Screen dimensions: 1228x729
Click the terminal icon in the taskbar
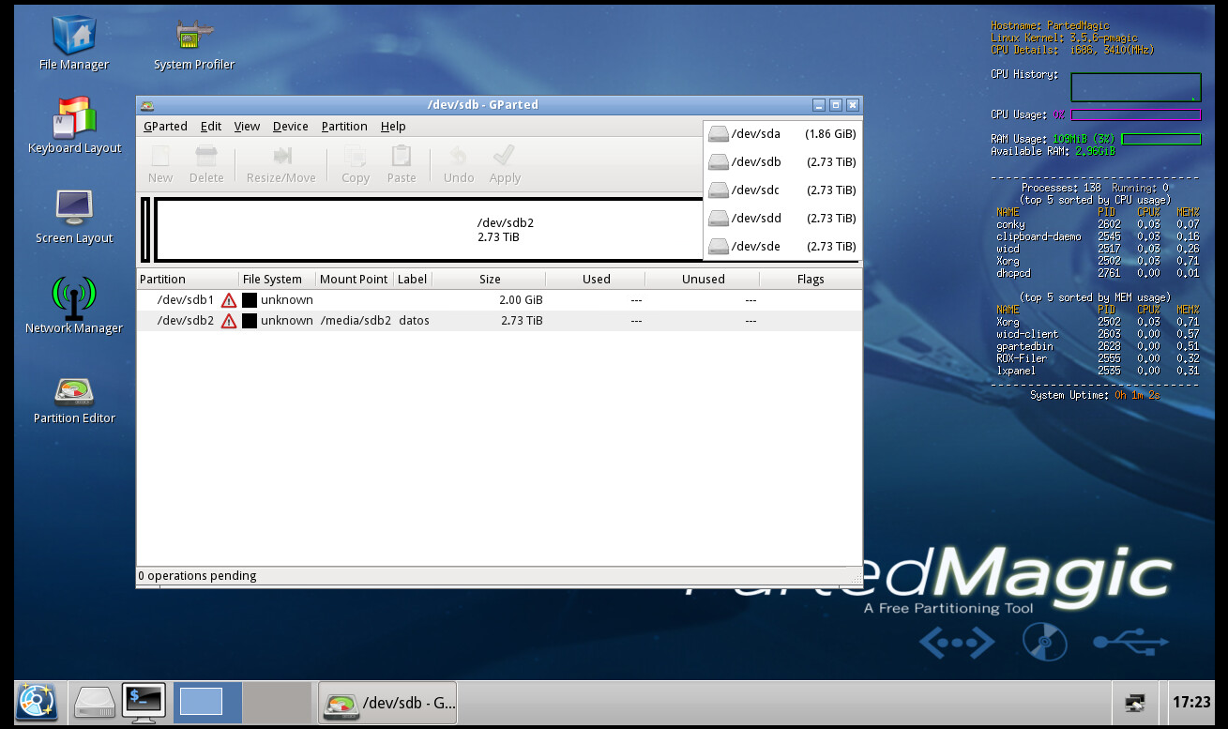144,702
